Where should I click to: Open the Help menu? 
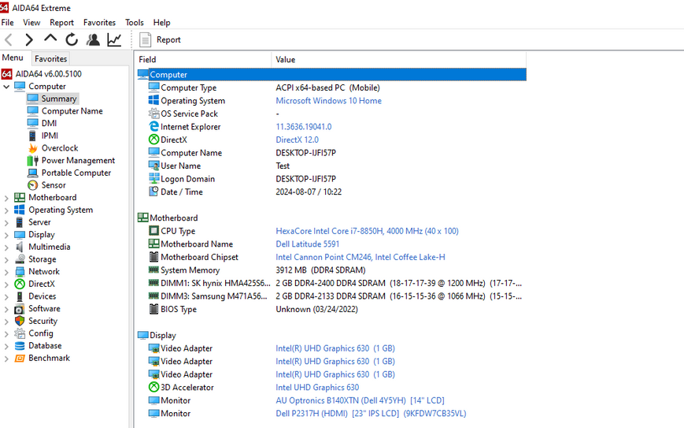tap(161, 22)
